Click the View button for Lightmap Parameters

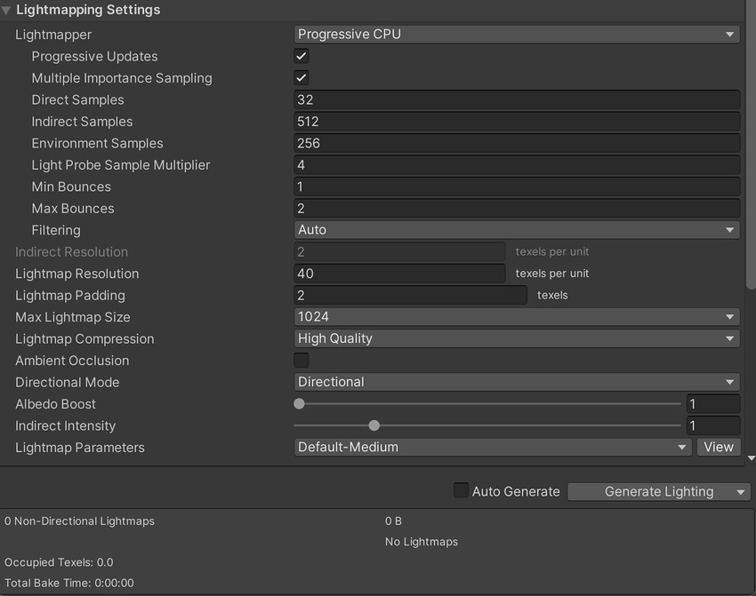coord(719,448)
